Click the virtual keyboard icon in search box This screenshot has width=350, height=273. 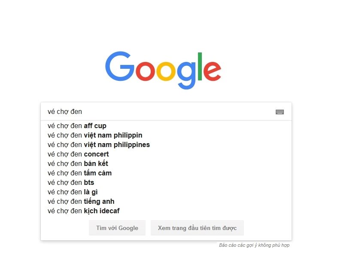click(x=280, y=112)
